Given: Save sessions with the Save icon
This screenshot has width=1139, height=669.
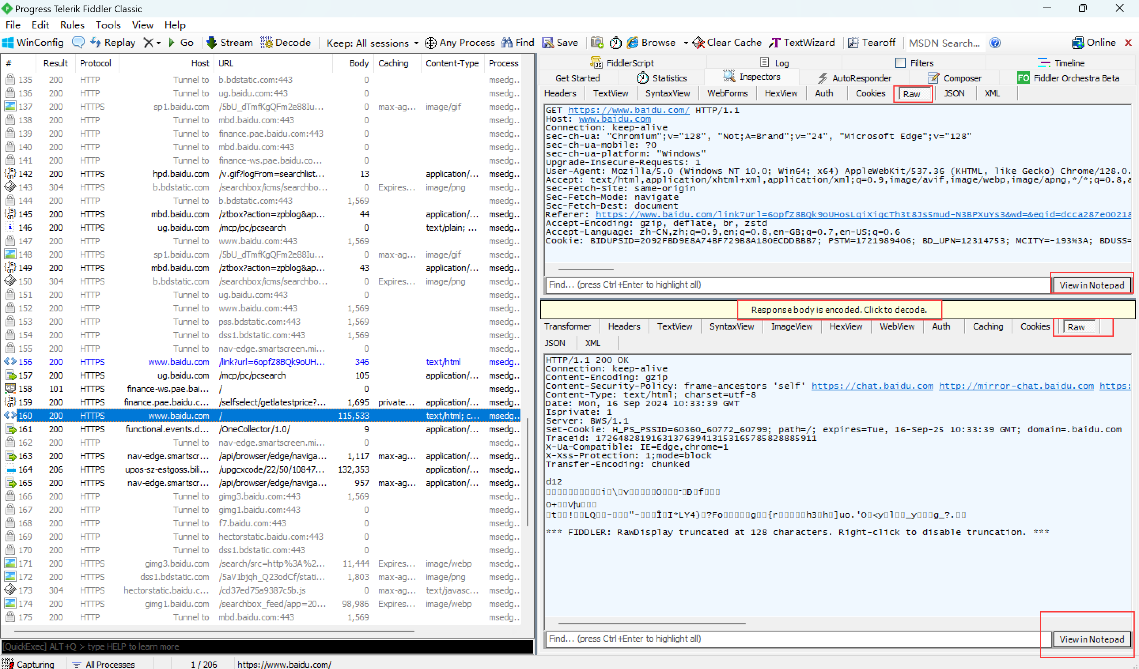Looking at the screenshot, I should pyautogui.click(x=560, y=42).
